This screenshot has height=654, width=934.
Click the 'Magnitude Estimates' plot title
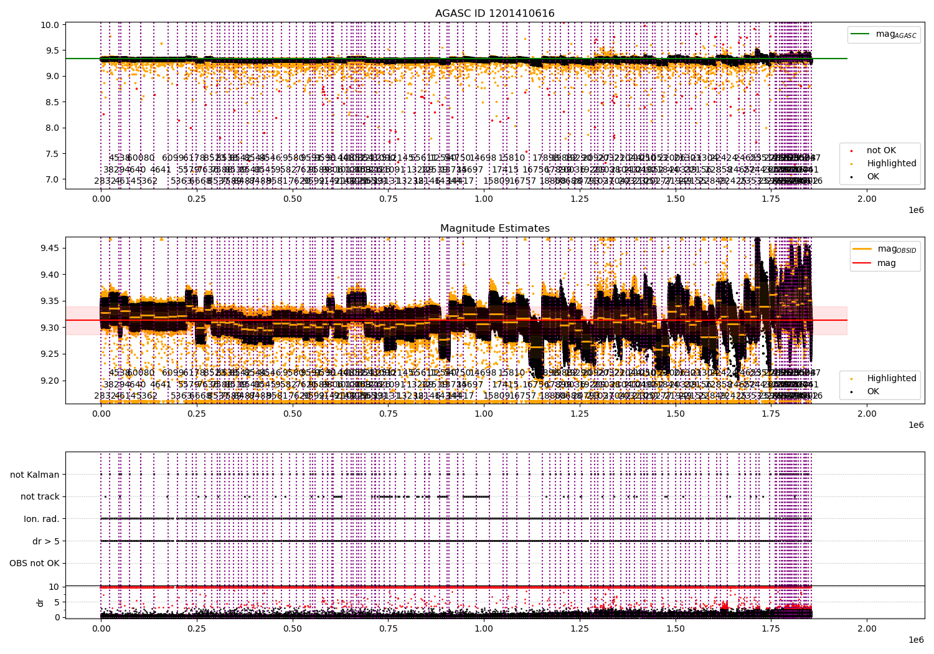pos(494,228)
